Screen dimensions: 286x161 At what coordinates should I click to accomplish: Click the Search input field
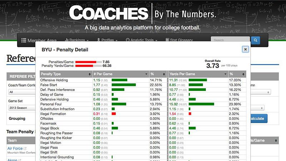(230, 40)
